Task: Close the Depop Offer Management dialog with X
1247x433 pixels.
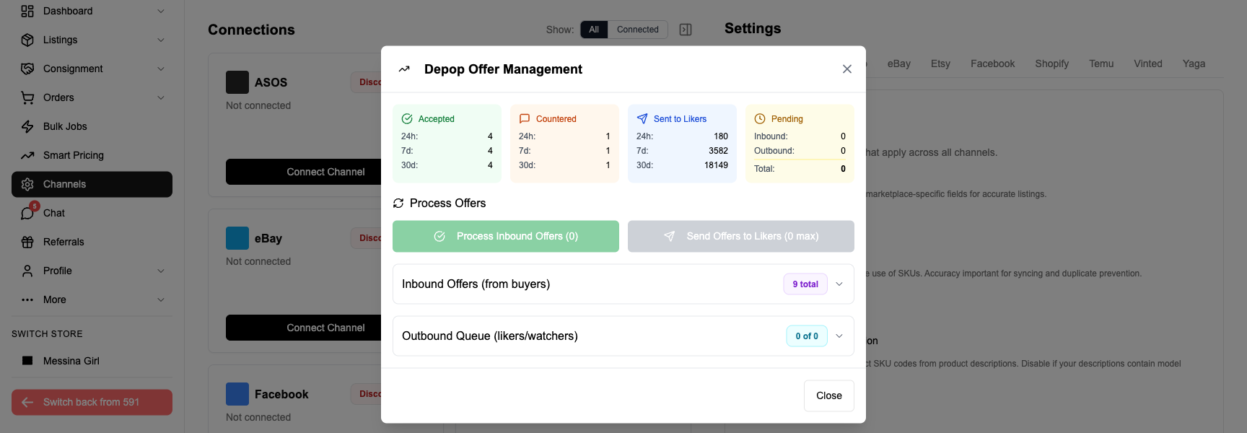Action: [x=847, y=69]
